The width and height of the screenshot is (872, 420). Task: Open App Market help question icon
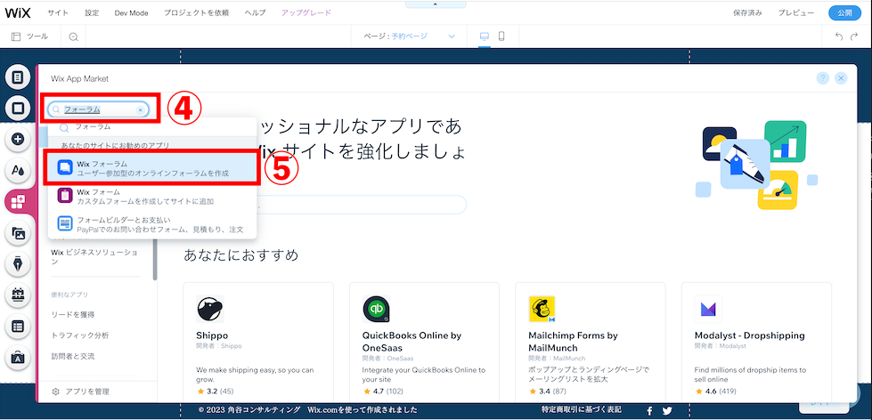pos(822,78)
